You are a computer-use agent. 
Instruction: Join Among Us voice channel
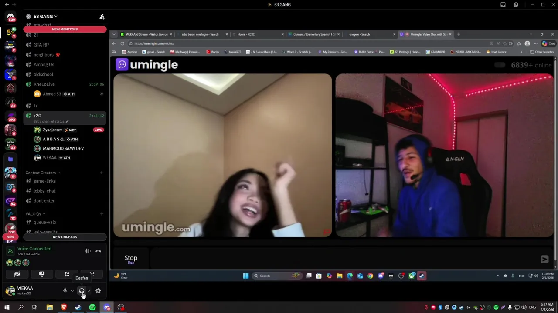(x=65, y=64)
